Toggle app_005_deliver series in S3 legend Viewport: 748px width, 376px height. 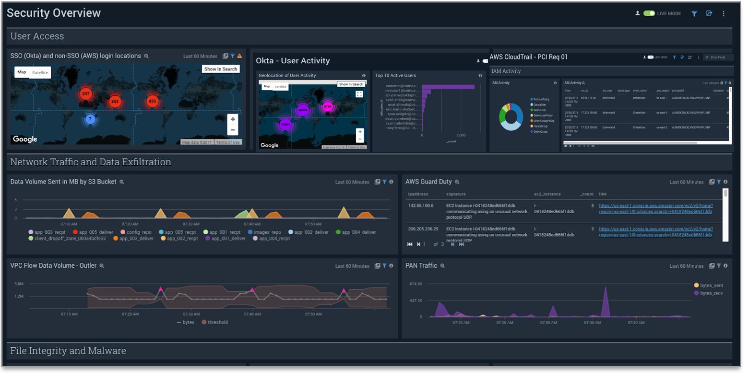(x=93, y=232)
